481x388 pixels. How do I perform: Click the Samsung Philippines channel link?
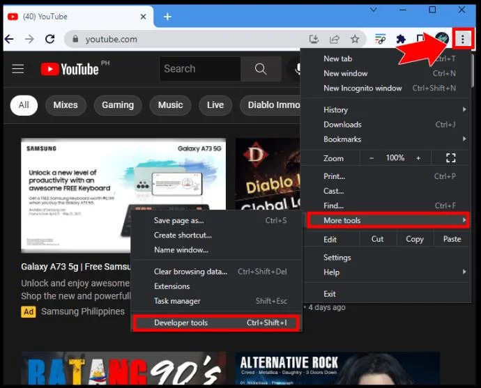point(83,311)
